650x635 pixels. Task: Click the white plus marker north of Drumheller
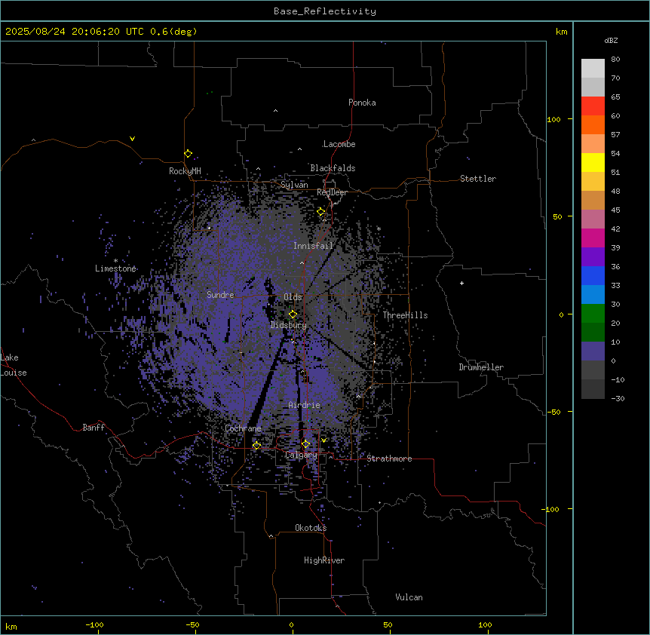[461, 283]
